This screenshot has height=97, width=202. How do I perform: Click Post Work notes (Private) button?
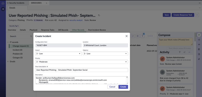[180, 48]
